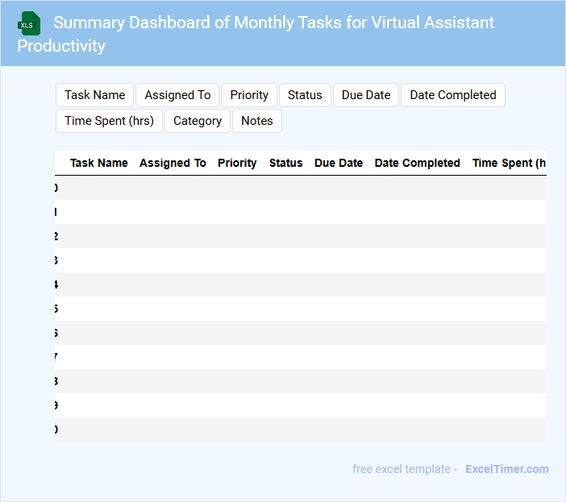The width and height of the screenshot is (566, 502).
Task: Choose the Priority tag button
Action: pyautogui.click(x=249, y=95)
